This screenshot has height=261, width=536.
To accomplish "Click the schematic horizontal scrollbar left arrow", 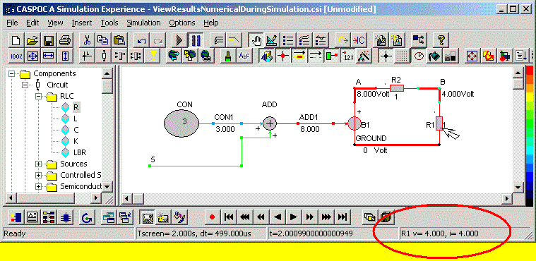I will (x=127, y=198).
